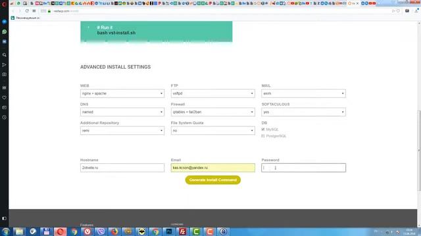The image size is (421, 236).
Task: Toggle the MySQL checkbox
Action: tap(263, 129)
